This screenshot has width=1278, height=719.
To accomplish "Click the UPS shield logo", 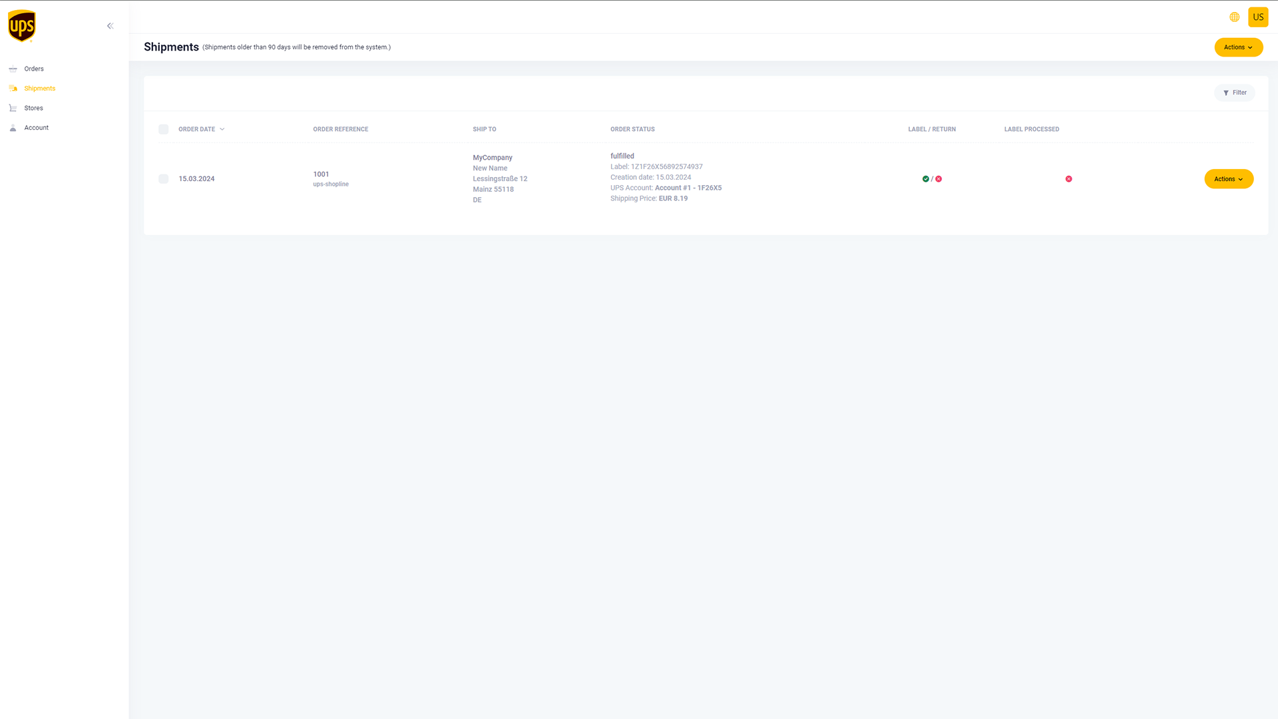I will click(22, 26).
